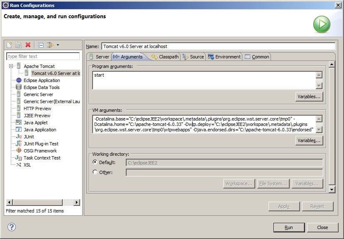Click the JUnit icon in tree
The width and height of the screenshot is (344, 239).
point(19,136)
